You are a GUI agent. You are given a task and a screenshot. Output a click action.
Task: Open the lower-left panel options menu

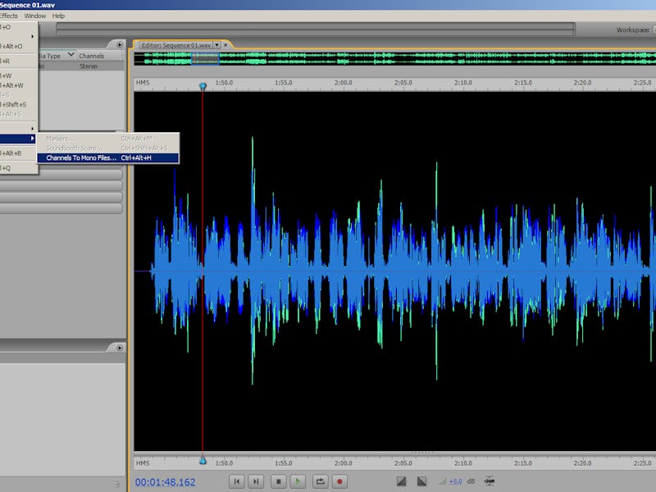point(120,348)
